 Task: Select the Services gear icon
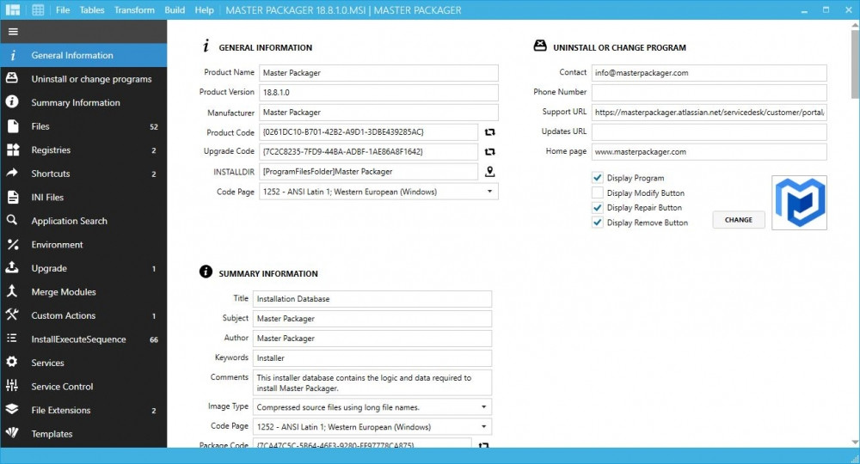coord(12,362)
